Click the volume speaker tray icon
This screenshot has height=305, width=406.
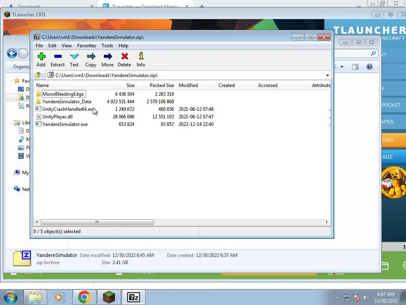point(366,297)
